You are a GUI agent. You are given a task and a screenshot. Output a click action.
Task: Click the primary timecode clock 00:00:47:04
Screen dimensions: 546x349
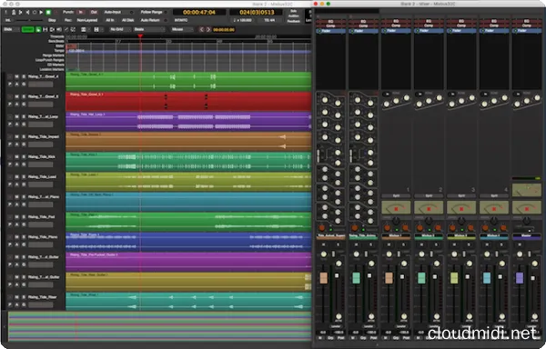(x=199, y=12)
